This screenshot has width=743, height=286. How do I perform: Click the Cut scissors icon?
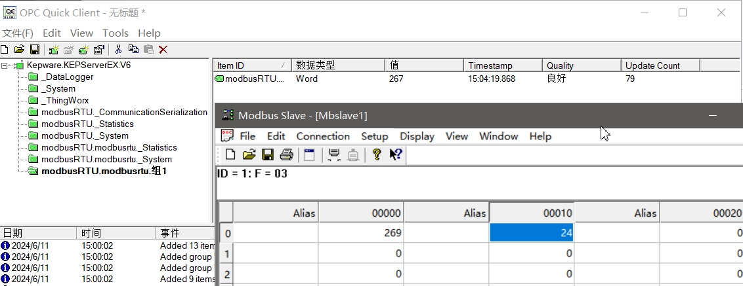pos(118,49)
